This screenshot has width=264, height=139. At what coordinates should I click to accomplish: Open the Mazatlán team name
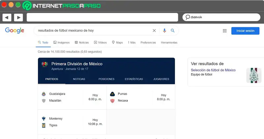55,101
